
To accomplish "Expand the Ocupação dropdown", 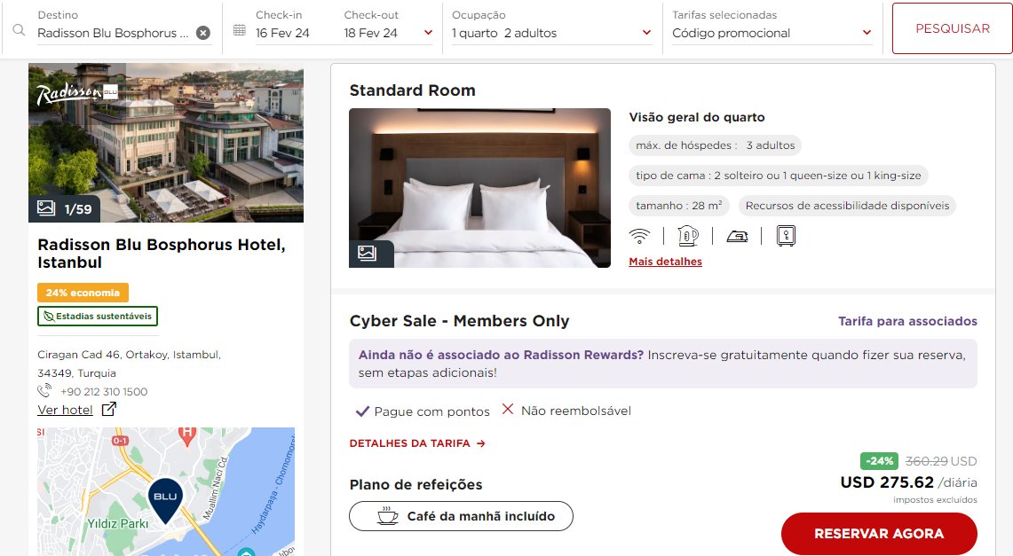I will click(646, 33).
